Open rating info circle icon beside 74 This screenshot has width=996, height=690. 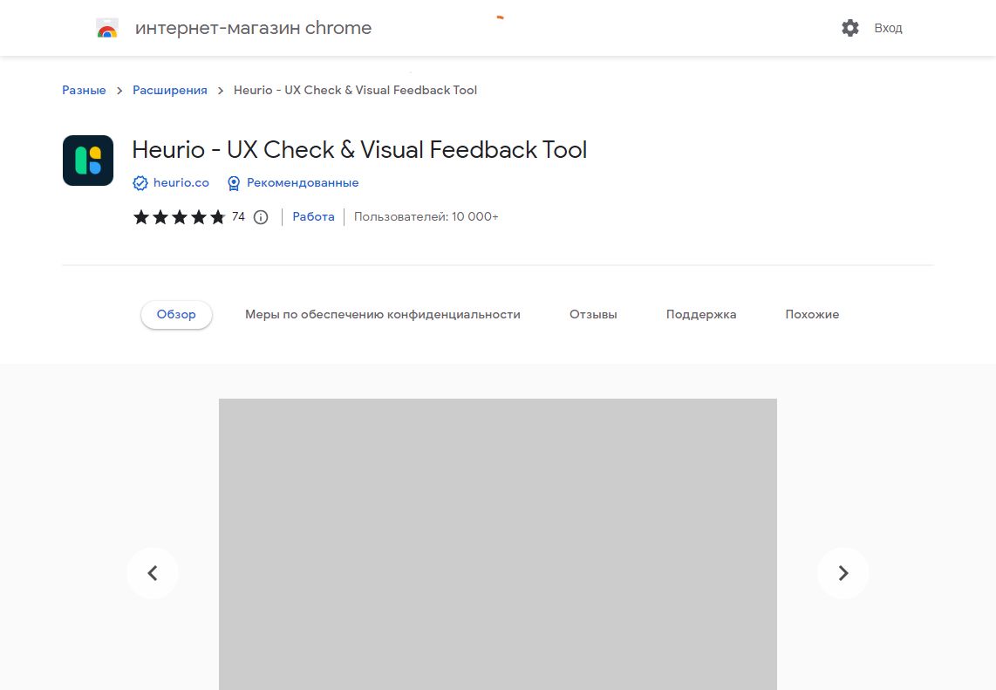(261, 217)
